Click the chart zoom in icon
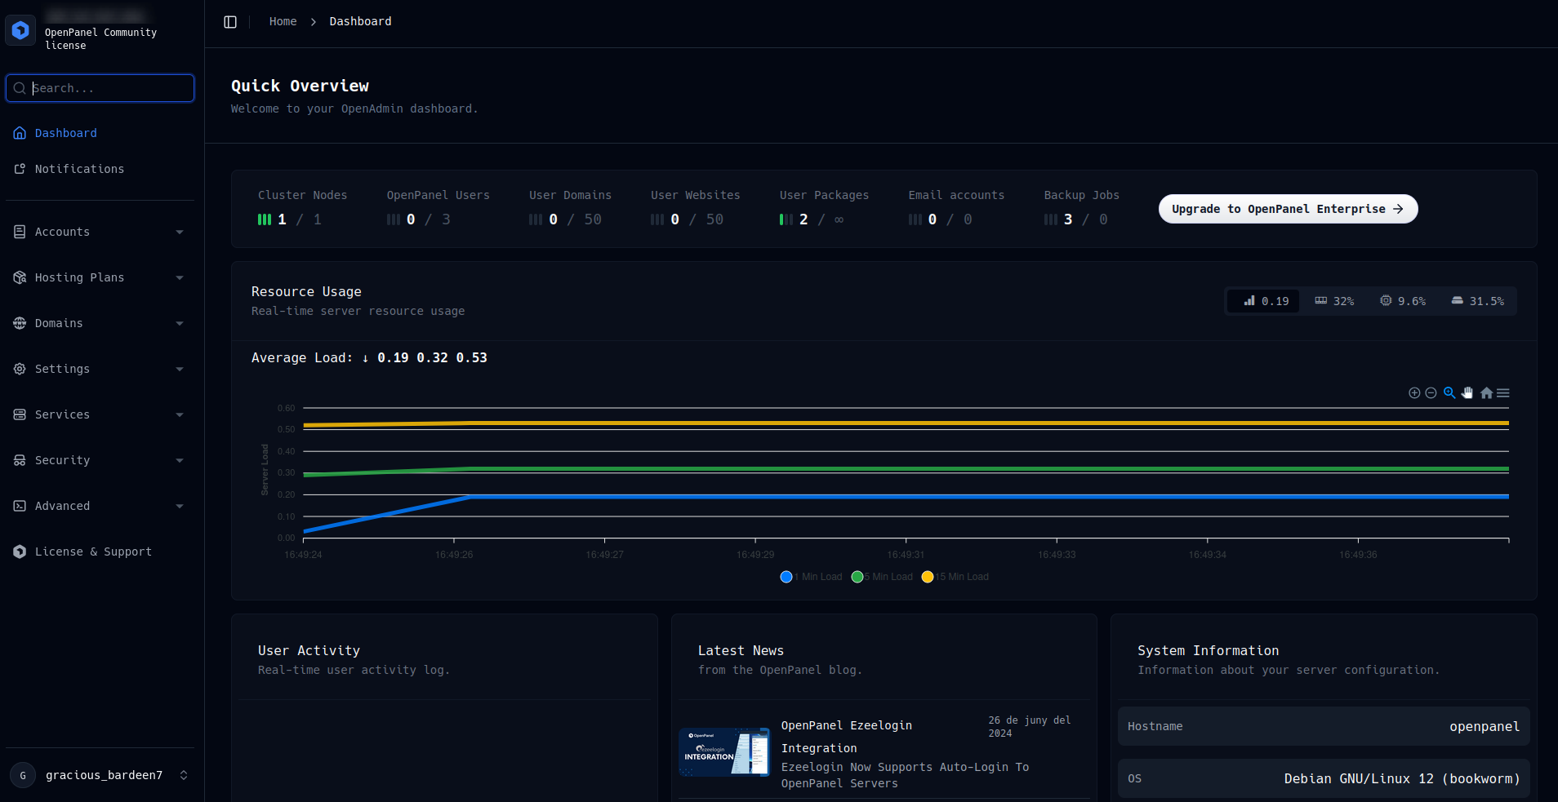This screenshot has width=1558, height=802. (1414, 393)
